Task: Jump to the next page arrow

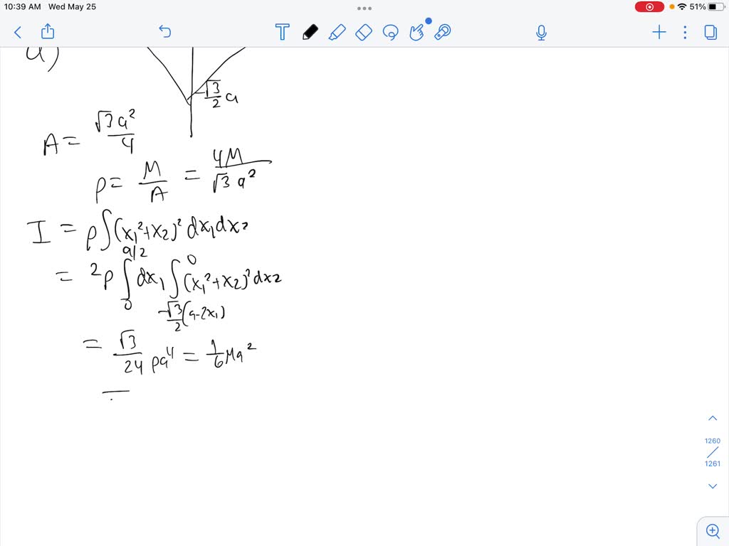Action: 712,486
